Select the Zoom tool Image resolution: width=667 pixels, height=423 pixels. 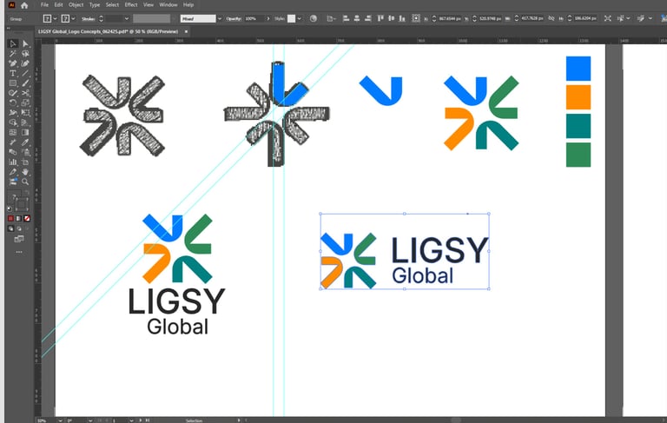click(x=25, y=182)
